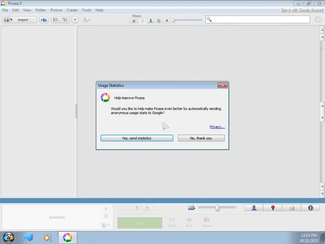
Task: Click the clear selection circle icon
Action: [x=106, y=216]
